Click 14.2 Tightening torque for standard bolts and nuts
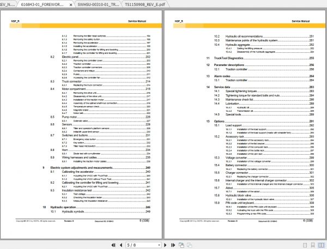327x249 pixels. click(264, 95)
